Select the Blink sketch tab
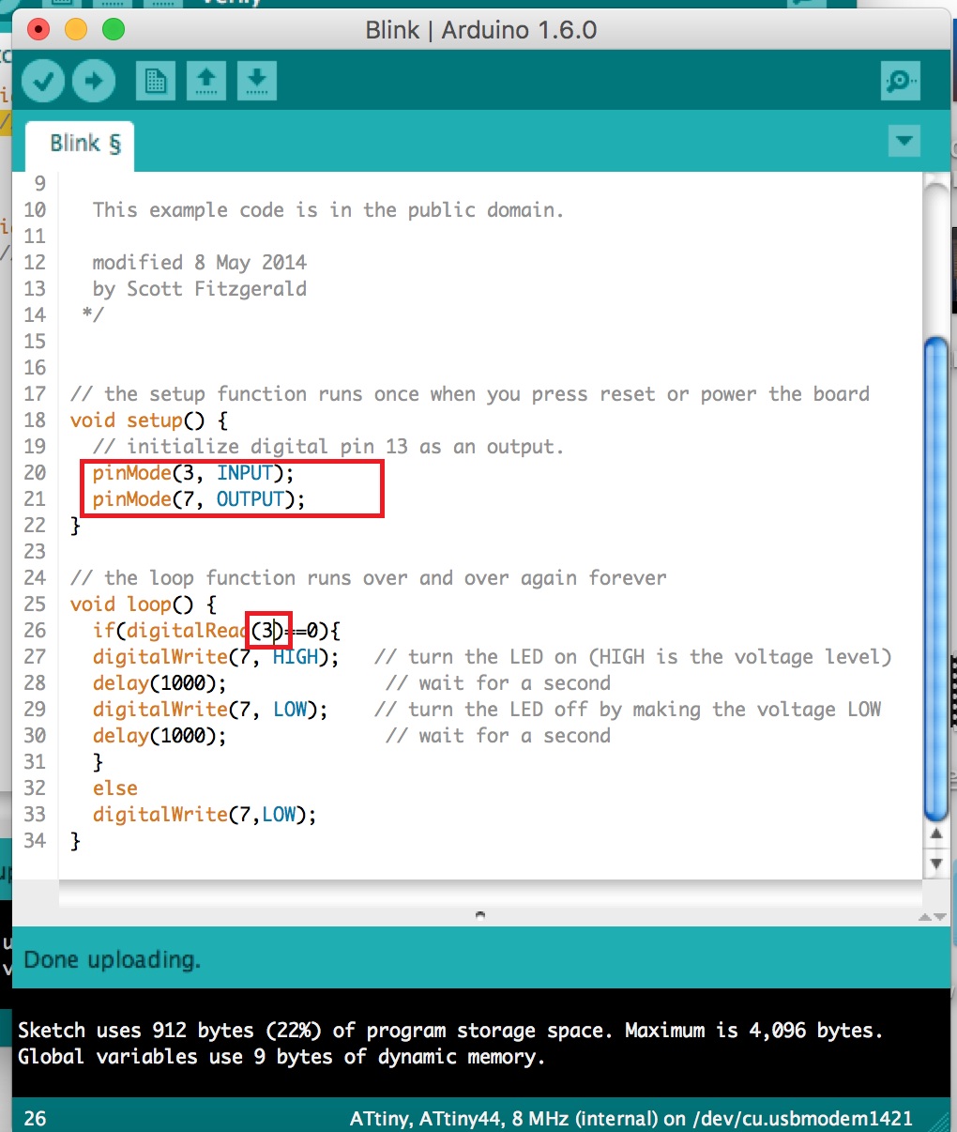Viewport: 957px width, 1132px height. coord(81,145)
